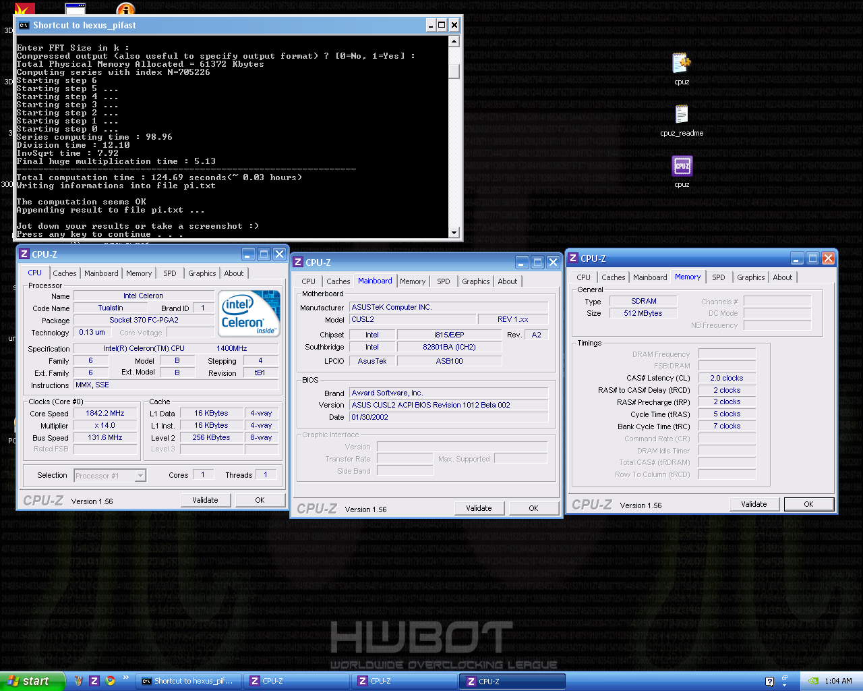Image resolution: width=863 pixels, height=691 pixels.
Task: Click the Intel Celeron inside logo
Action: coord(249,313)
